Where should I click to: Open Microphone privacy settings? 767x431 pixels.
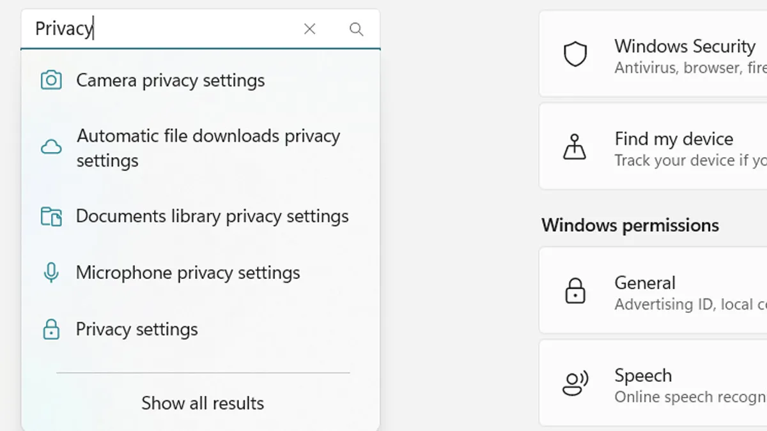tap(188, 273)
